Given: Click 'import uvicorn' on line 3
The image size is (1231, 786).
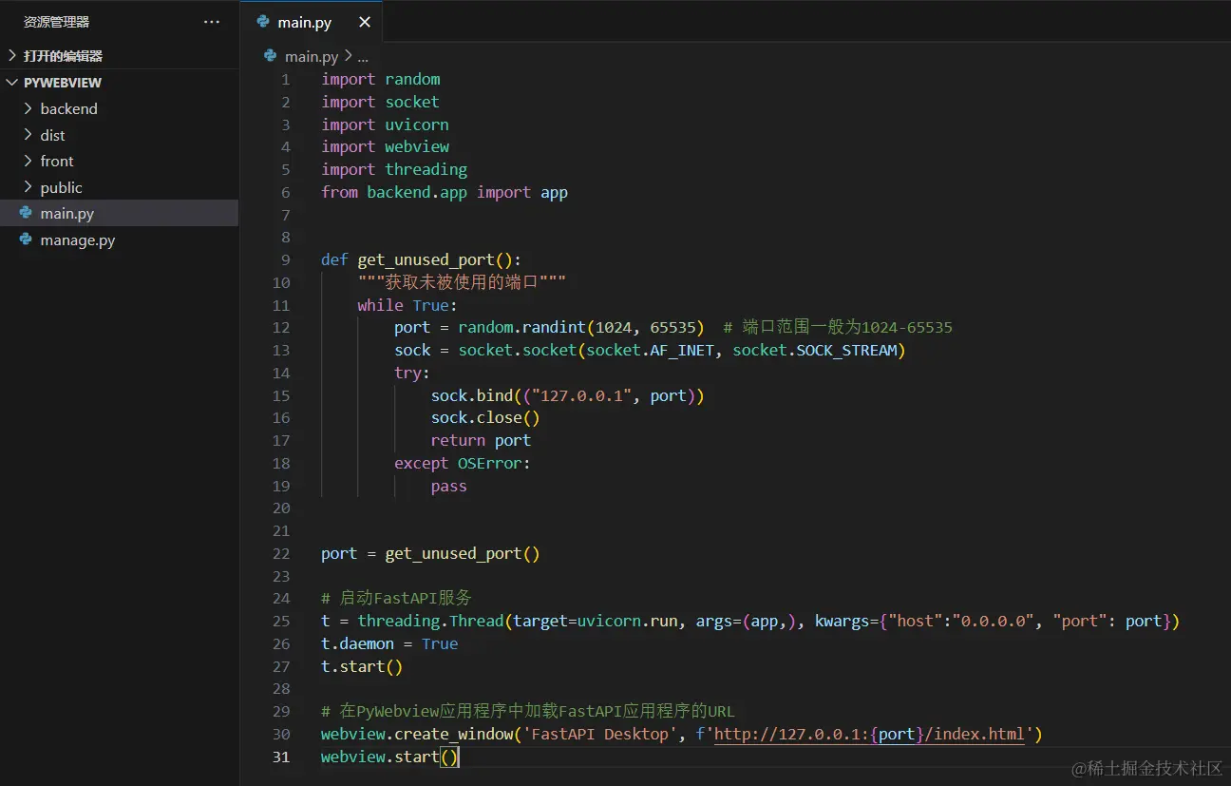Looking at the screenshot, I should (x=385, y=125).
